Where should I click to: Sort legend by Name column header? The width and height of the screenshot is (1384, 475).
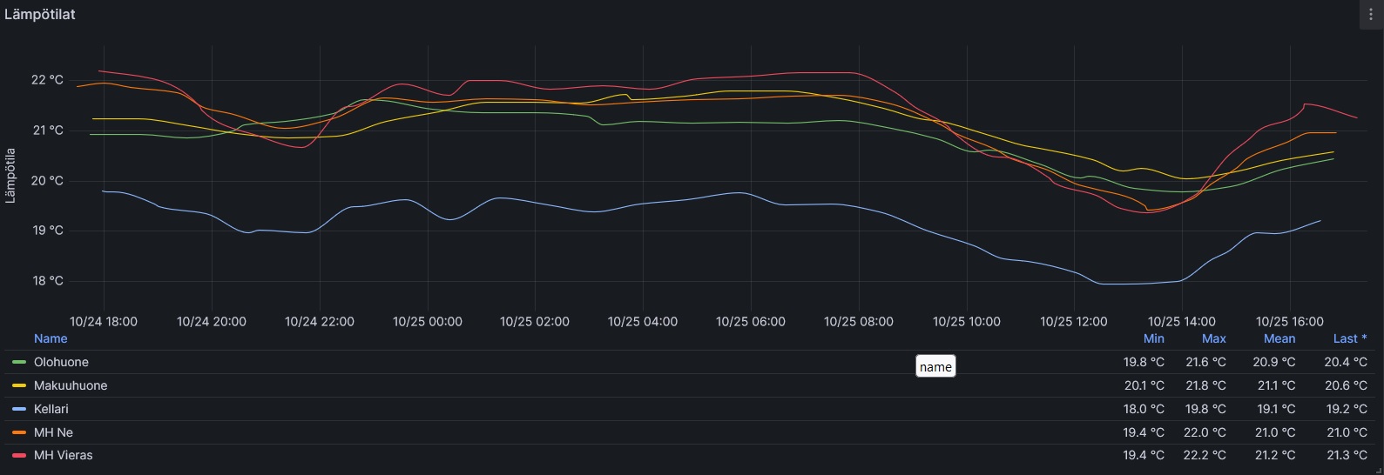[x=51, y=338]
